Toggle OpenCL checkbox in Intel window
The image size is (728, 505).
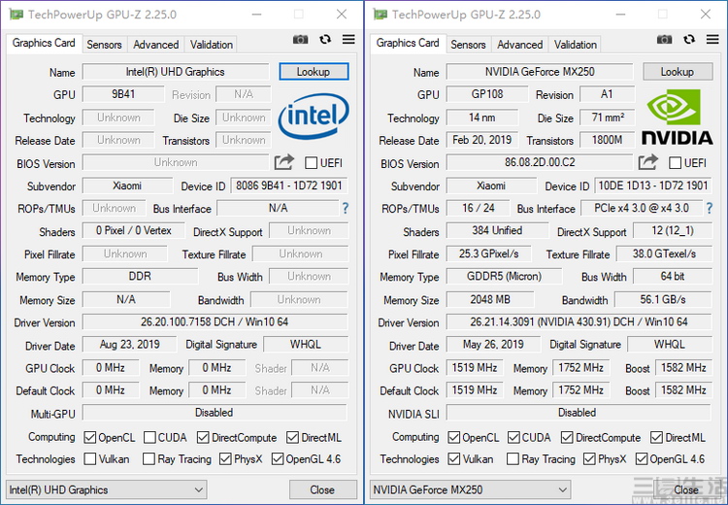(x=90, y=438)
